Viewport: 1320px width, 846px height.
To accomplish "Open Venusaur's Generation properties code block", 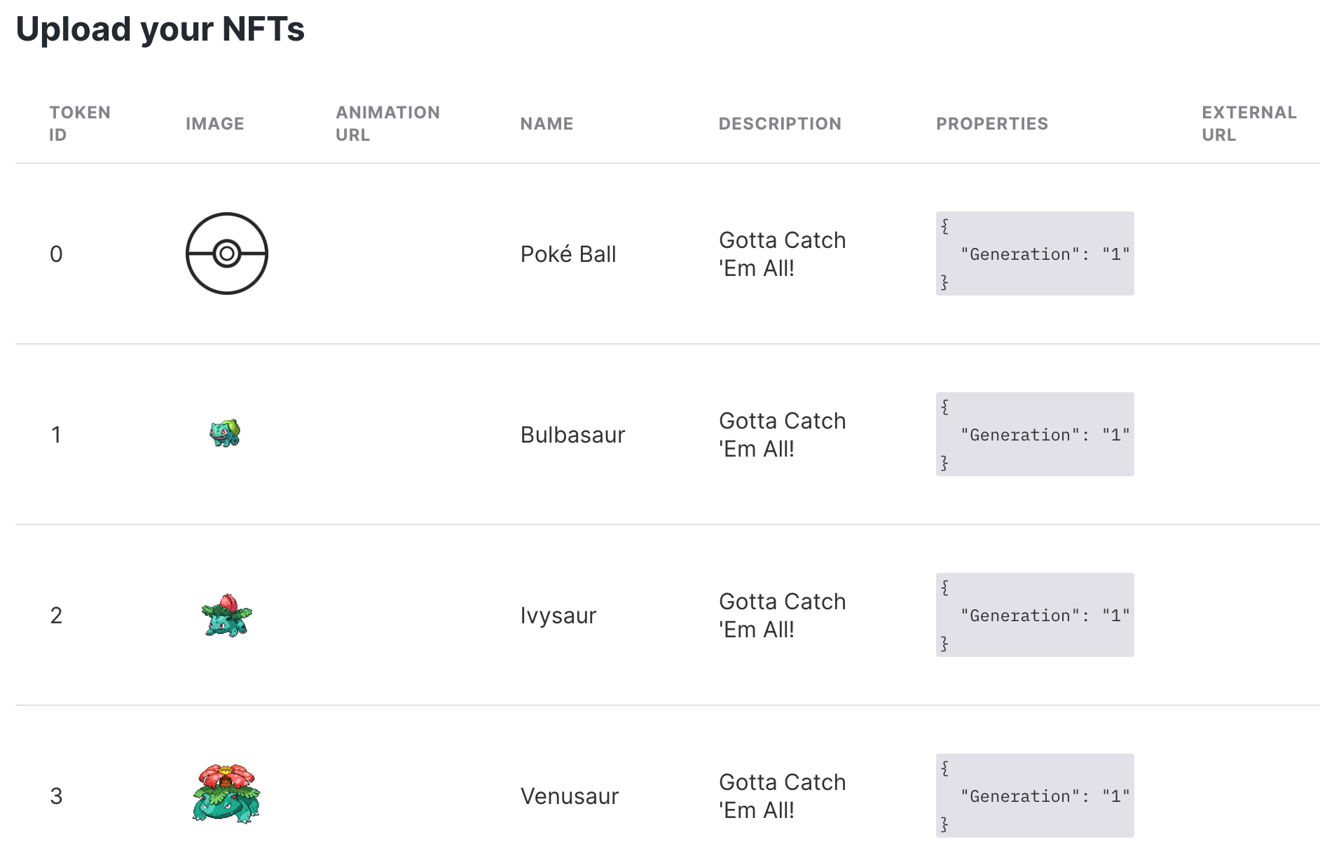I will pyautogui.click(x=1035, y=796).
